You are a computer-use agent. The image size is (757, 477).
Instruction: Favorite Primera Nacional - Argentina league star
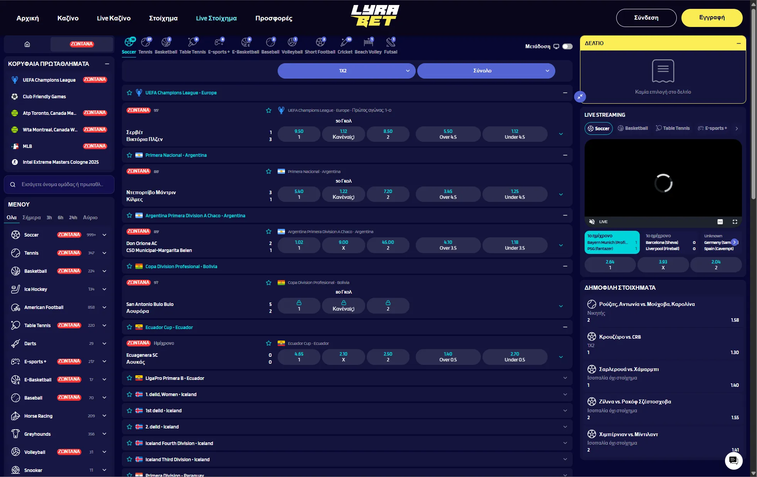coord(130,155)
